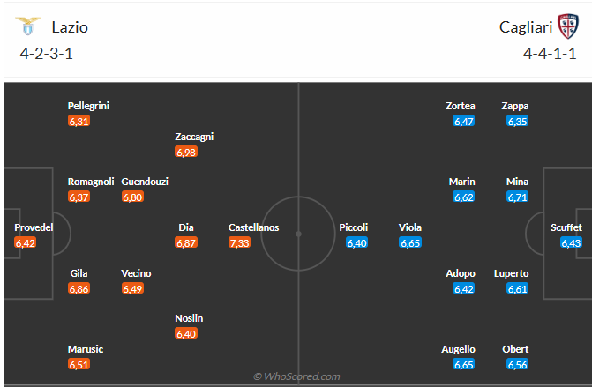Select Zortea player name
This screenshot has height=387, width=592.
(x=461, y=106)
